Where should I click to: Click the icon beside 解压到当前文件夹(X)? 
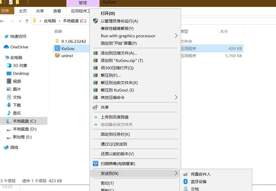[96, 83]
